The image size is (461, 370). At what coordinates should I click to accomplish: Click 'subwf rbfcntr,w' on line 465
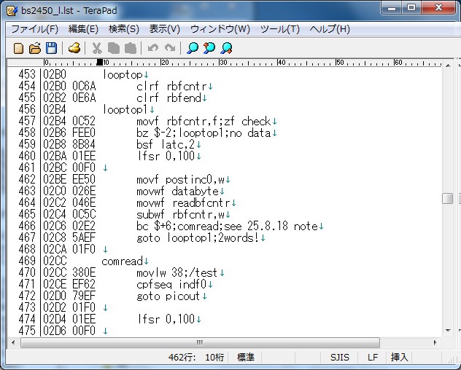180,215
